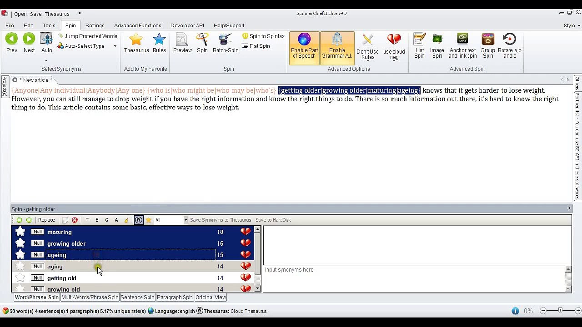Click Save Synonyms to Thesaurus
582x327 pixels.
[x=221, y=220]
